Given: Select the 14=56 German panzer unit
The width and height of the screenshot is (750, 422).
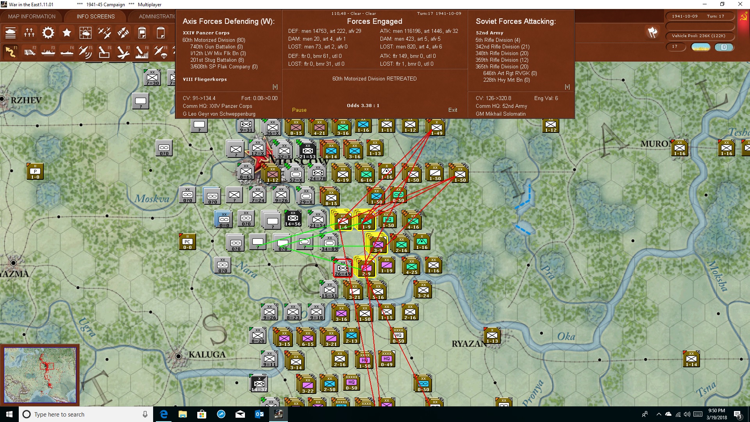Looking at the screenshot, I should pyautogui.click(x=293, y=218).
